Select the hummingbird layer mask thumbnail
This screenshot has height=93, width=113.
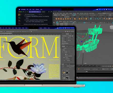pos(67,73)
